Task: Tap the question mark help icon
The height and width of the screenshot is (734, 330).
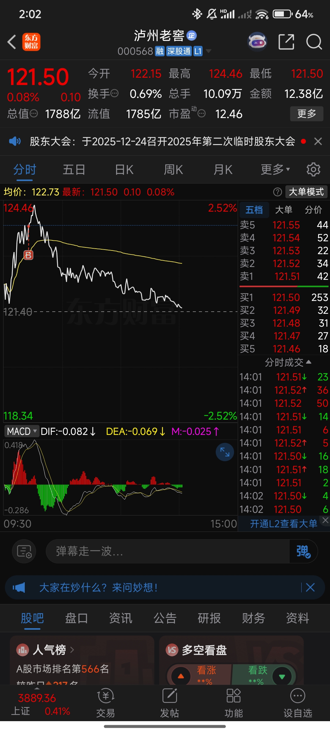Action: click(277, 192)
